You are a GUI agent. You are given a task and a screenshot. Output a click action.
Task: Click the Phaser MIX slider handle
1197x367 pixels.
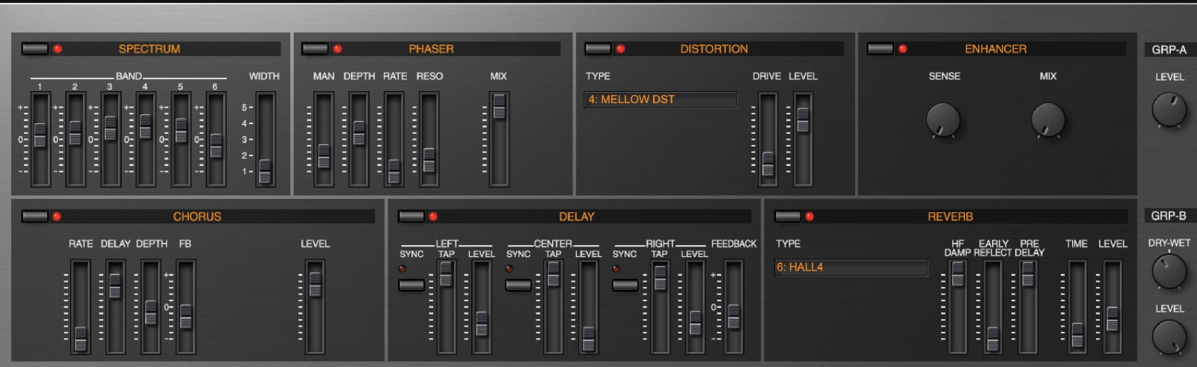pos(499,108)
